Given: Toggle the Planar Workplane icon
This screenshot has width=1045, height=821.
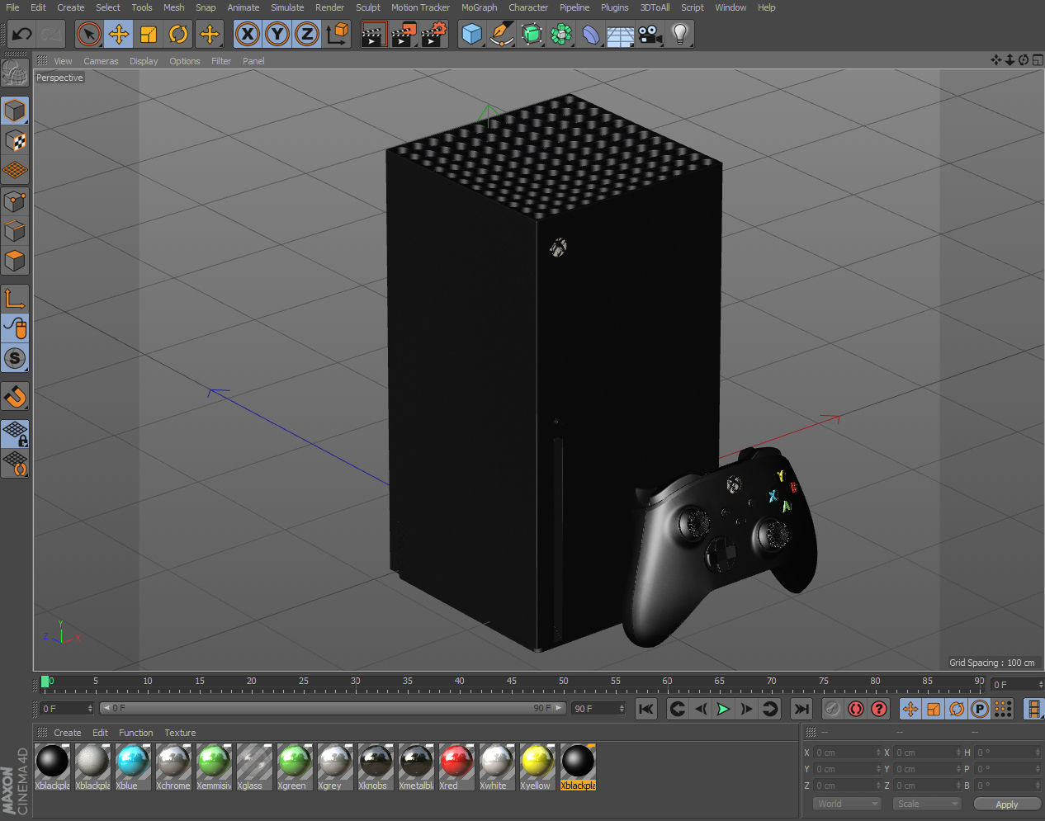Looking at the screenshot, I should (15, 464).
